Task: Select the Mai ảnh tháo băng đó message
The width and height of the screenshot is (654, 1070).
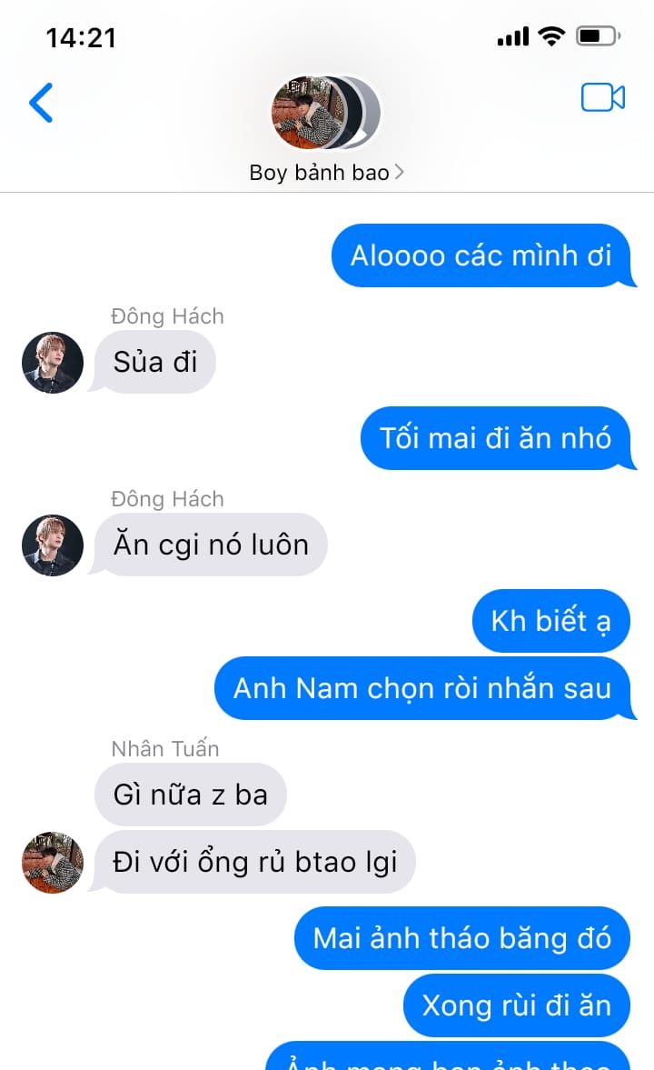Action: pos(461,938)
